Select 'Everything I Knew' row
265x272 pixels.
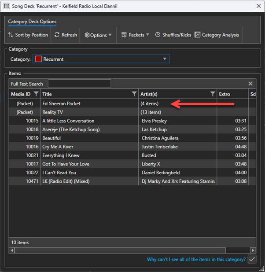(132, 155)
